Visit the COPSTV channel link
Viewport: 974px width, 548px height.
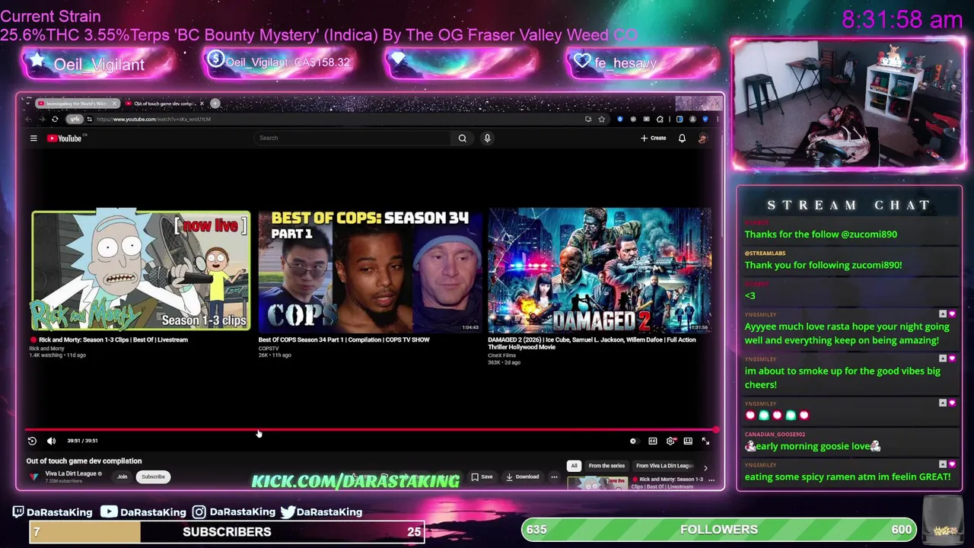(269, 349)
